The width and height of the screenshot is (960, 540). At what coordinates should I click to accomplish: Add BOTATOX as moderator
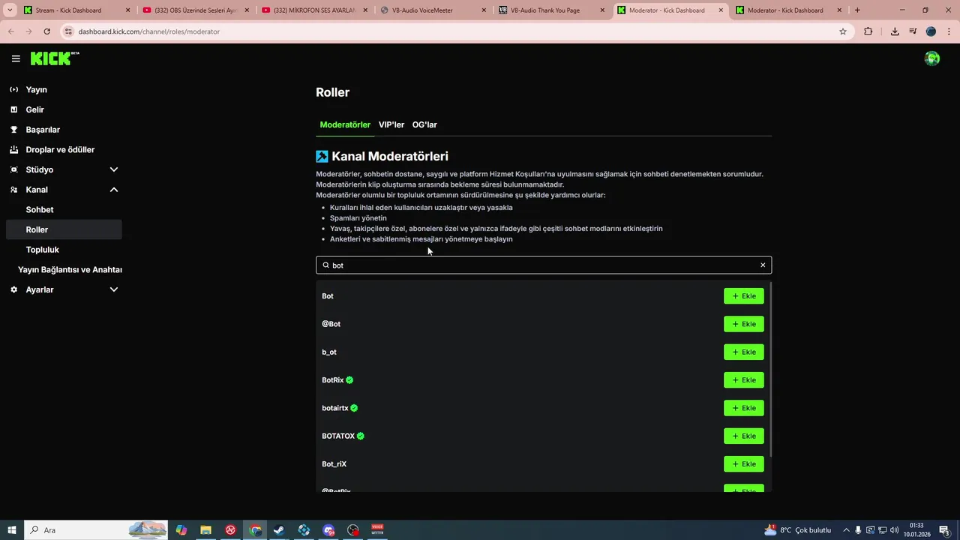pyautogui.click(x=744, y=436)
